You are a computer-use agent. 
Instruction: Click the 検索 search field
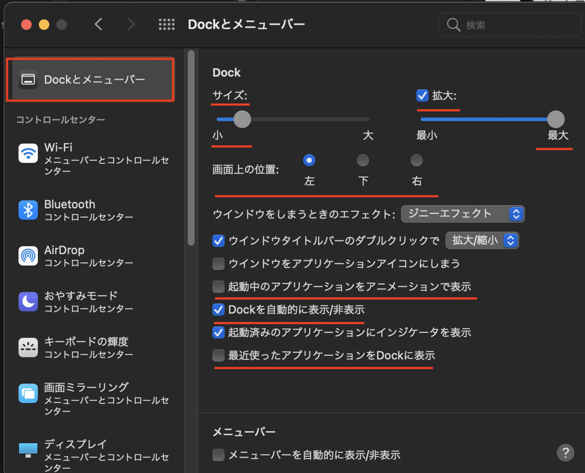coord(509,24)
